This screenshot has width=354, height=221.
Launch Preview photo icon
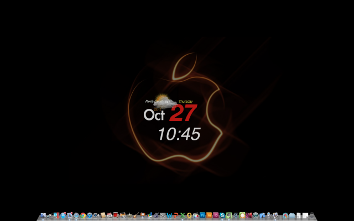coord(275,215)
